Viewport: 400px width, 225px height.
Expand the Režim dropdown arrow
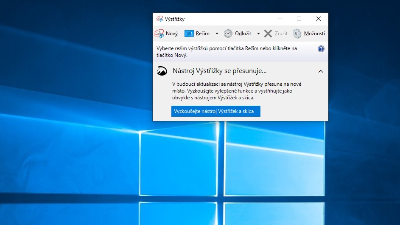(217, 34)
